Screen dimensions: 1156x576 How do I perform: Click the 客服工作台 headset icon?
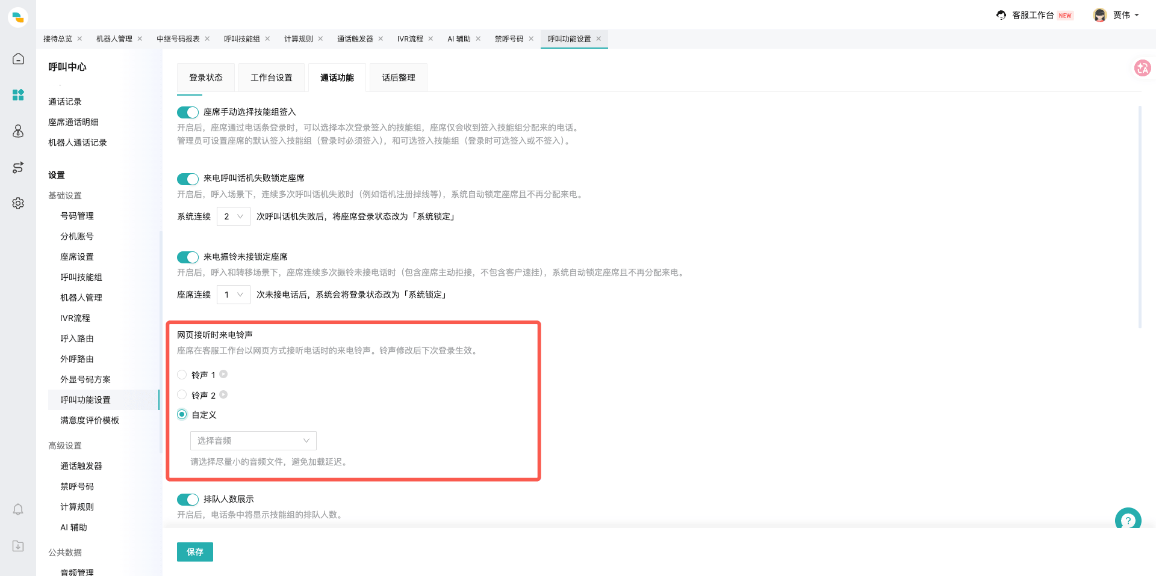point(1001,15)
